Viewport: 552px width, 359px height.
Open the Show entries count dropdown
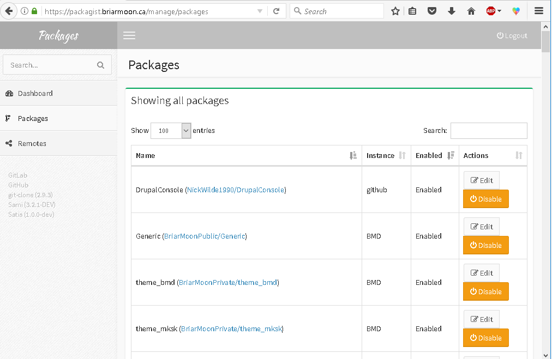tap(171, 130)
